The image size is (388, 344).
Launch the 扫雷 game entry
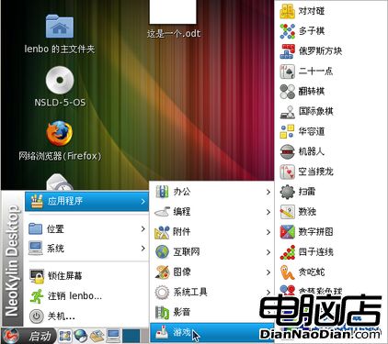pyautogui.click(x=331, y=192)
